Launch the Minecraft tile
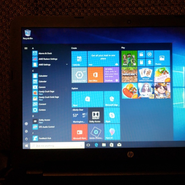The height and width of the screenshot is (185, 185). click(x=129, y=74)
